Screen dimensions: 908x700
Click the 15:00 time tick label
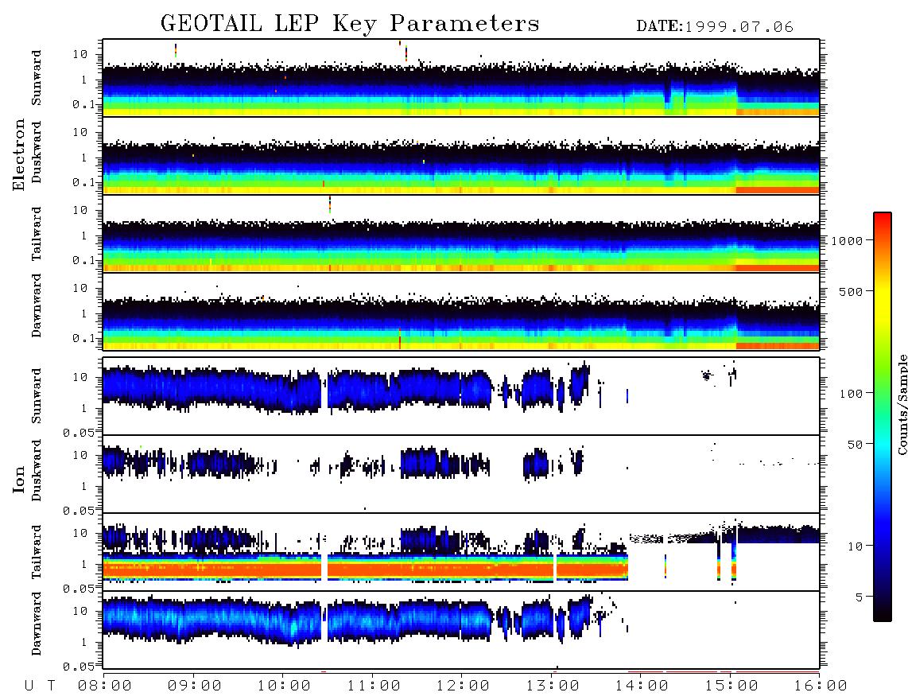pos(731,686)
